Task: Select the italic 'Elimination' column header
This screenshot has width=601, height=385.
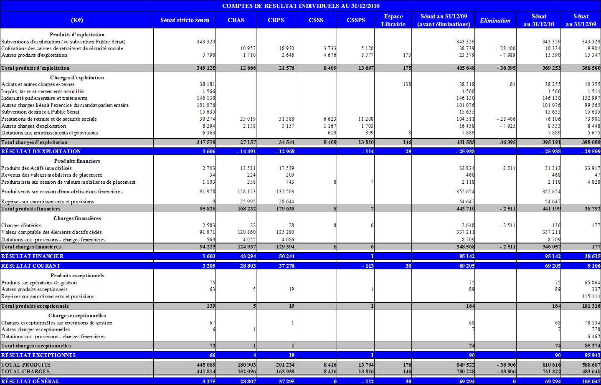Action: coord(495,20)
